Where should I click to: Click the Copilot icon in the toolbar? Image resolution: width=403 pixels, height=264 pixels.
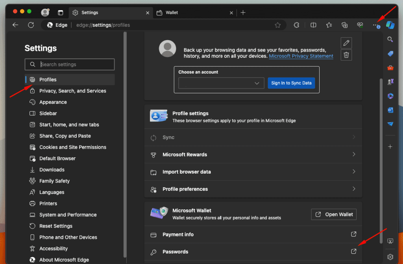pyautogui.click(x=390, y=25)
